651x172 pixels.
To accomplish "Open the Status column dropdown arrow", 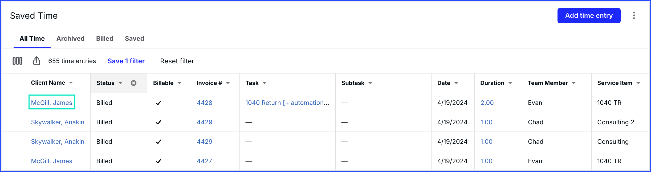I will pos(120,83).
